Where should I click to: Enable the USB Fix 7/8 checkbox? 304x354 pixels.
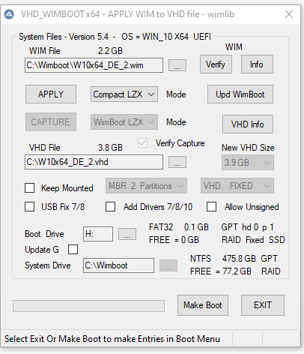click(x=29, y=207)
